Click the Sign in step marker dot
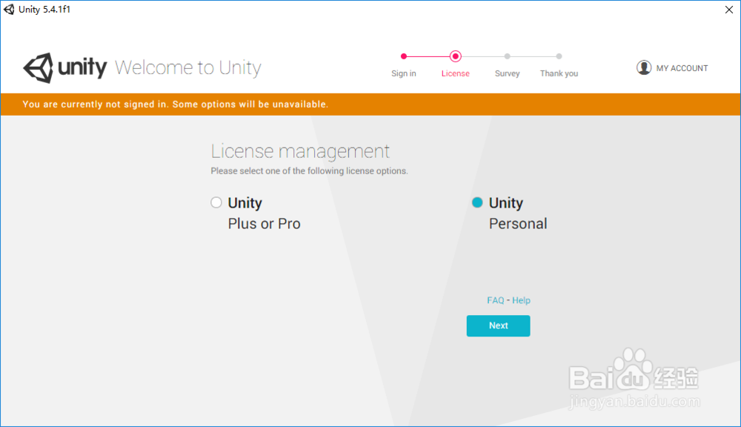Screen dimensions: 741x427 coord(404,56)
